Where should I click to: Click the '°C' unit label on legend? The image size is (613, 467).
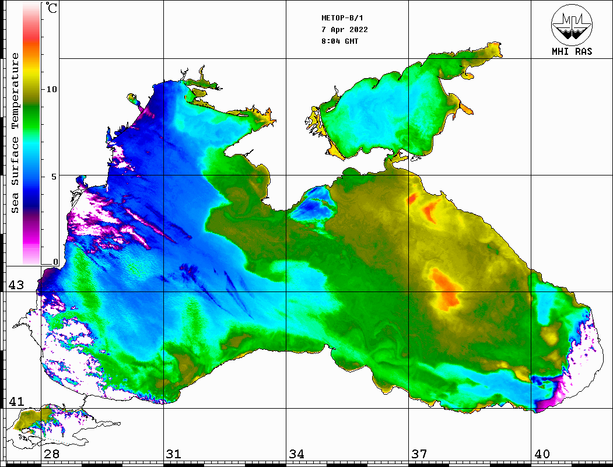(x=51, y=8)
